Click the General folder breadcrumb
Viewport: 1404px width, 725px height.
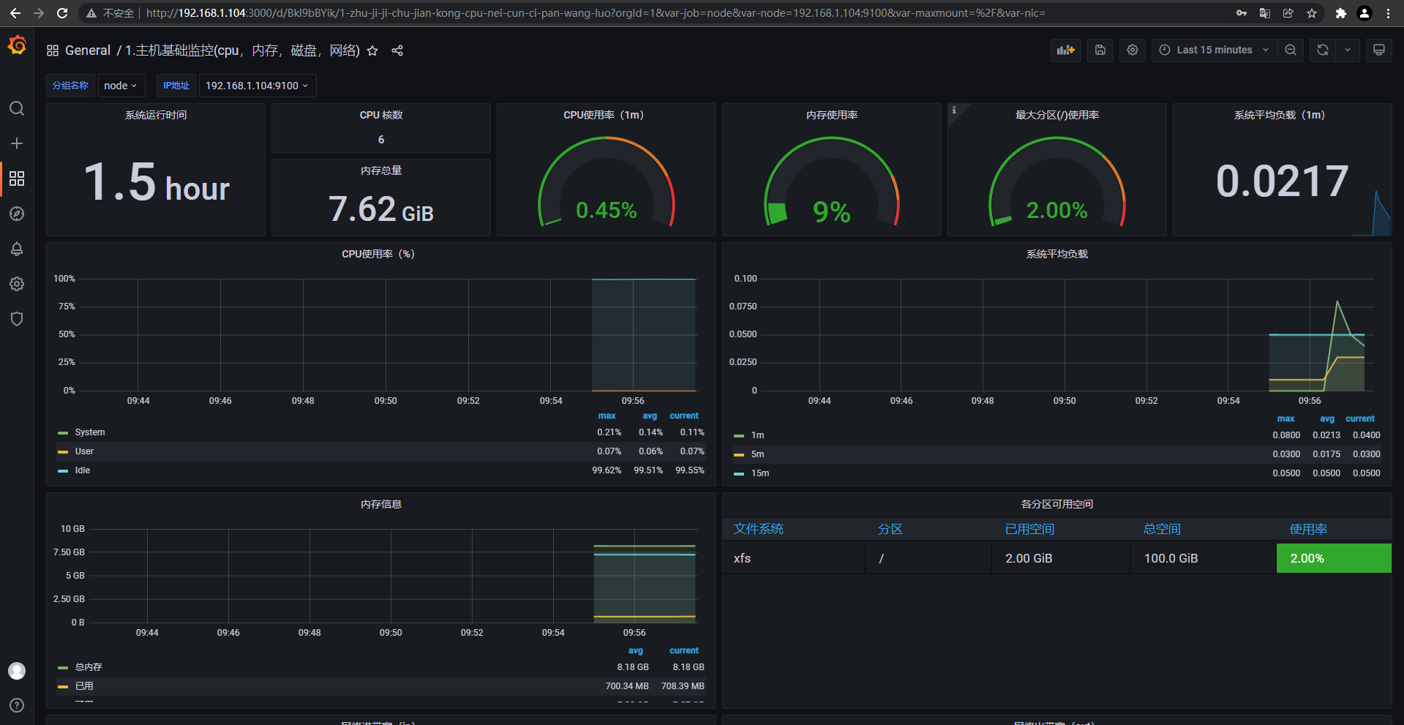pos(88,50)
